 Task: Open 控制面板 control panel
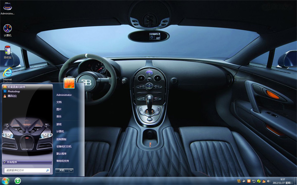tap(61, 139)
